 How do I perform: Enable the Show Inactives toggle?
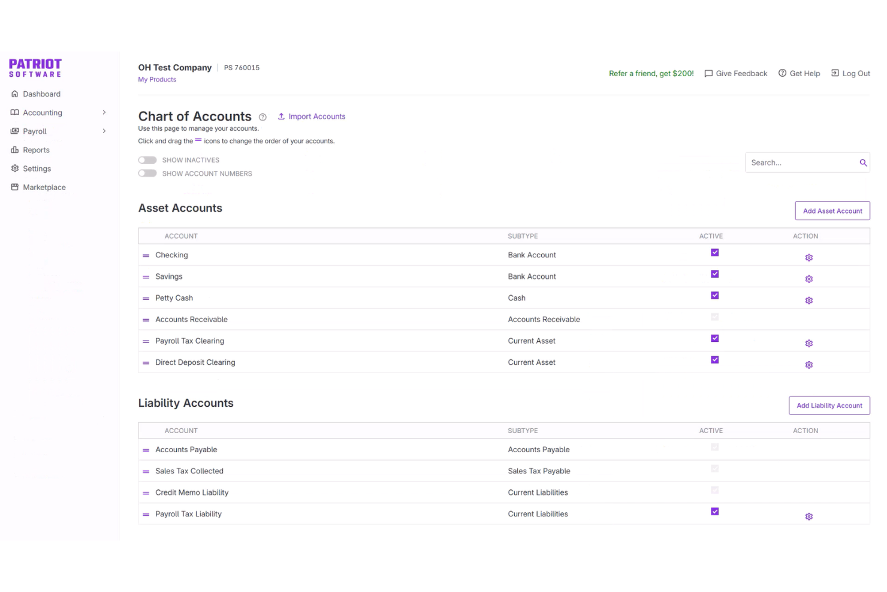147,160
